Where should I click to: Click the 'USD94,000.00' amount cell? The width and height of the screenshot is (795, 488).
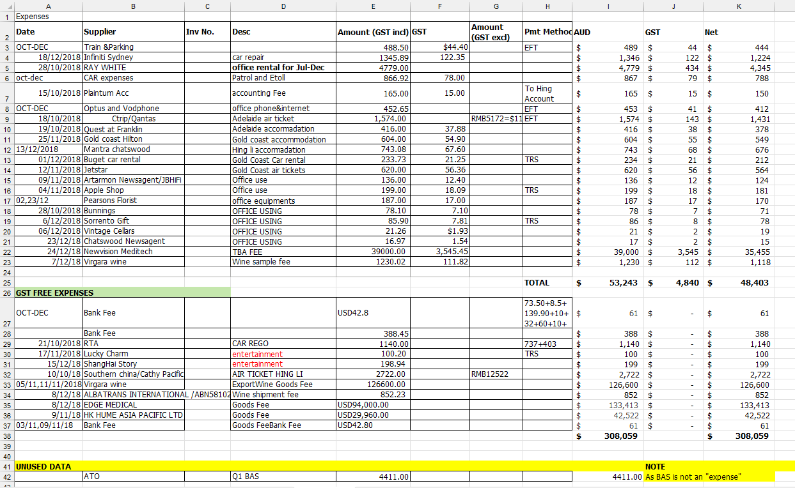click(373, 405)
